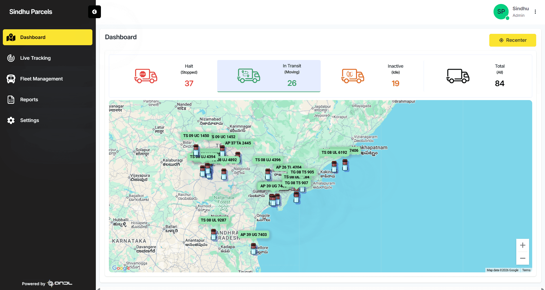Open the Reports page
Screen dimensions: 545x290
point(47,100)
